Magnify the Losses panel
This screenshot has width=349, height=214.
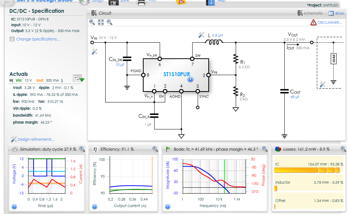[343, 149]
